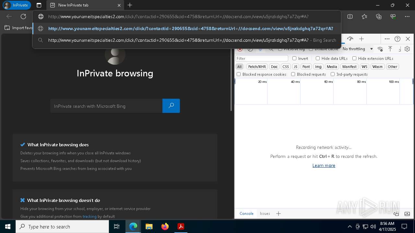Open DevTools customize ellipsis menu

(387, 39)
